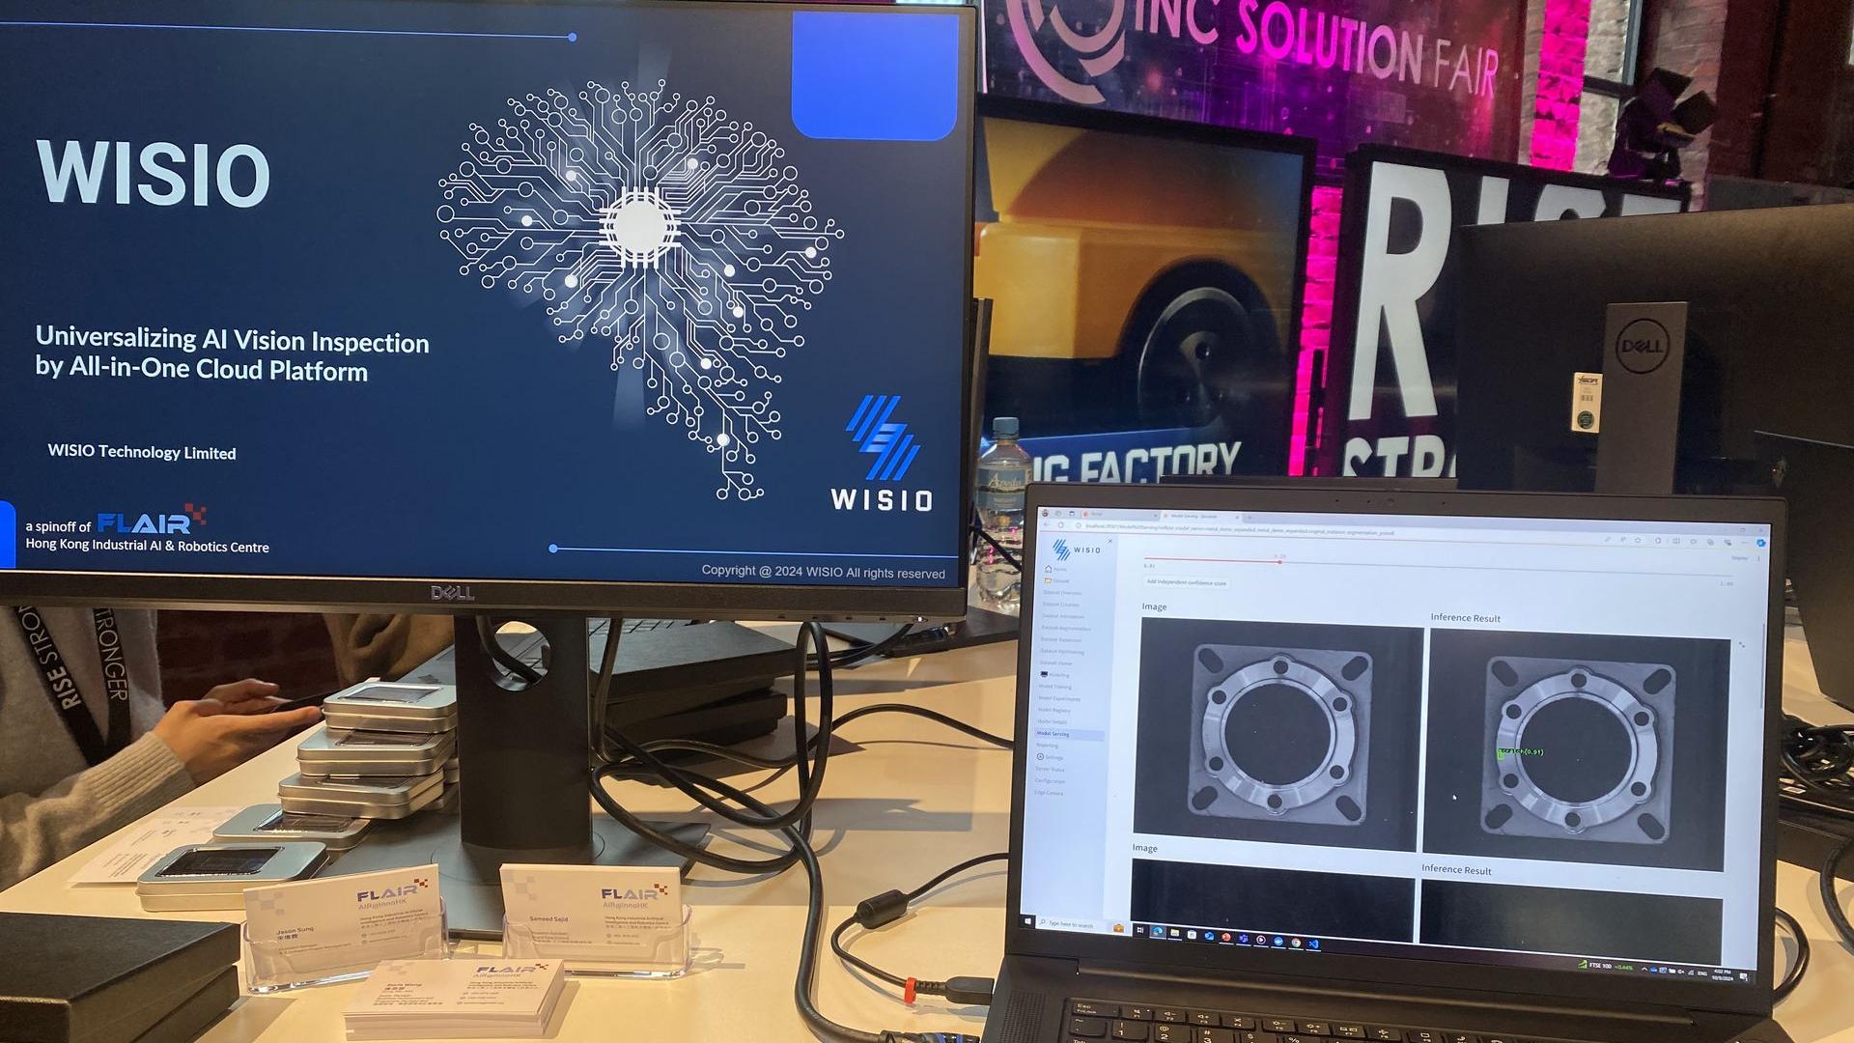Click the Microsoft Edge taskbar icon
The image size is (1854, 1043).
point(1158,932)
